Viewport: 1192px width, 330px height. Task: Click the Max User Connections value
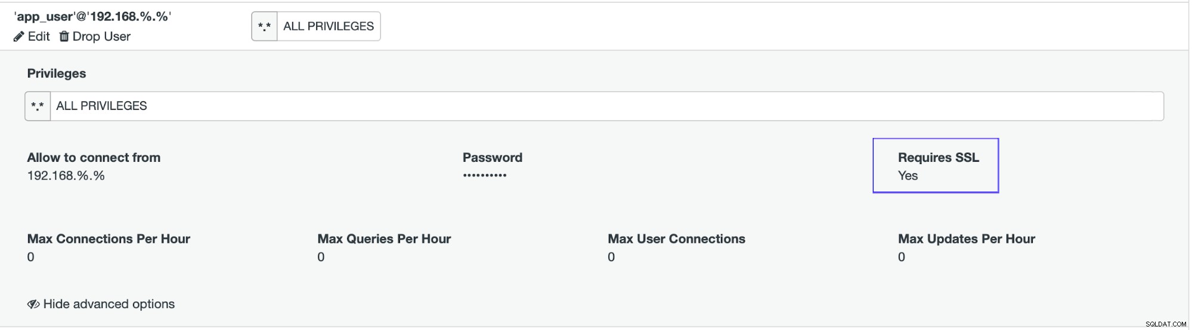[611, 257]
